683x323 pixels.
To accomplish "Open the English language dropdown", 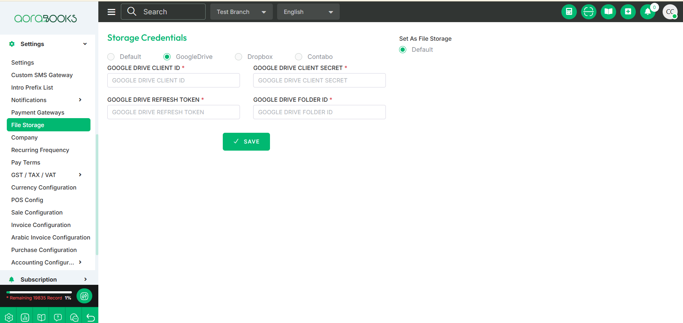I will (x=308, y=12).
